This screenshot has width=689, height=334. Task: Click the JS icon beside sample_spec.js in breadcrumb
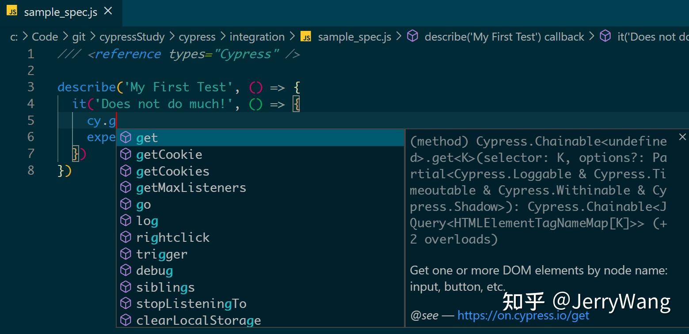point(305,37)
